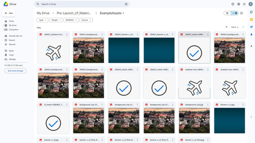This screenshot has width=255, height=143.
Task: Open the account avatar menu
Action: click(251, 4)
